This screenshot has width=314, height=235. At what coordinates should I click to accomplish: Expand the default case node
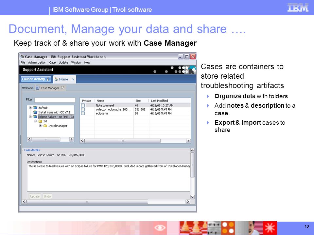(30, 108)
